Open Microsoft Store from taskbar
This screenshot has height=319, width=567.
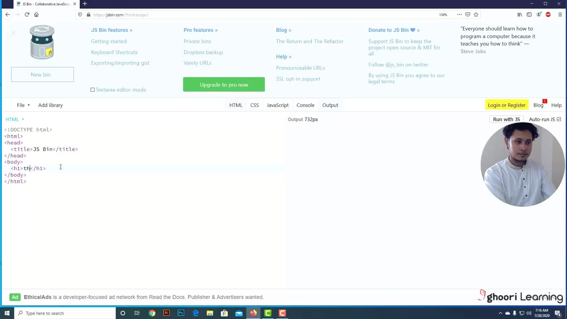(224, 313)
